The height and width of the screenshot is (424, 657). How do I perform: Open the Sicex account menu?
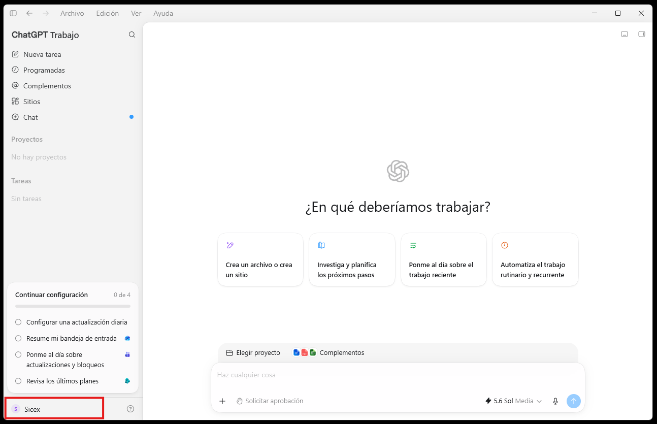(54, 409)
